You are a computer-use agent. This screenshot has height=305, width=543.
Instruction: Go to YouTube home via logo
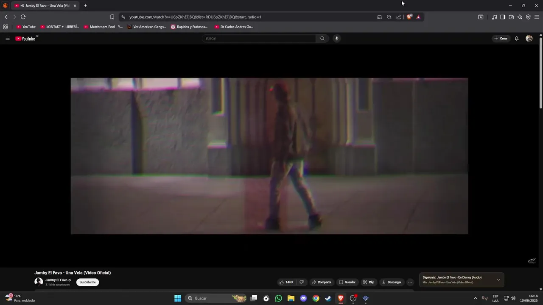click(x=26, y=39)
